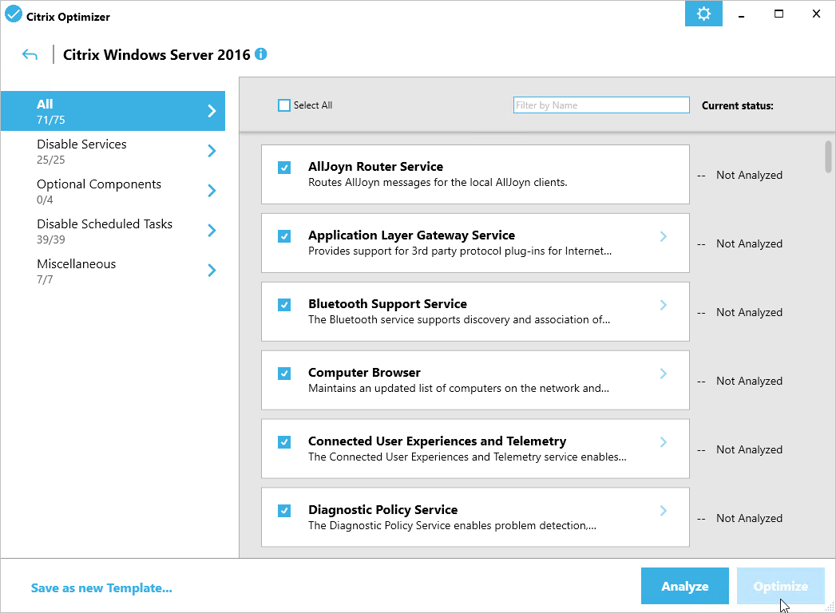
Task: Tick the Select All checkbox
Action: point(284,105)
